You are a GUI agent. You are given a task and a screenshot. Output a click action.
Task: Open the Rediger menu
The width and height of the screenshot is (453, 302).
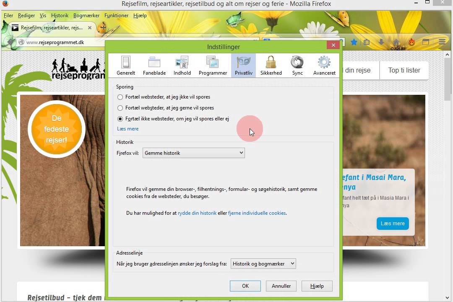26,16
